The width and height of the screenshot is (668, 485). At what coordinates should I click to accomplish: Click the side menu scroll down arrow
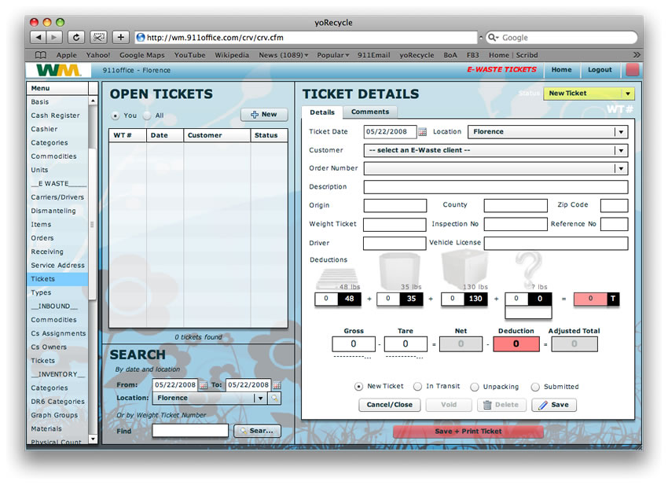point(93,439)
